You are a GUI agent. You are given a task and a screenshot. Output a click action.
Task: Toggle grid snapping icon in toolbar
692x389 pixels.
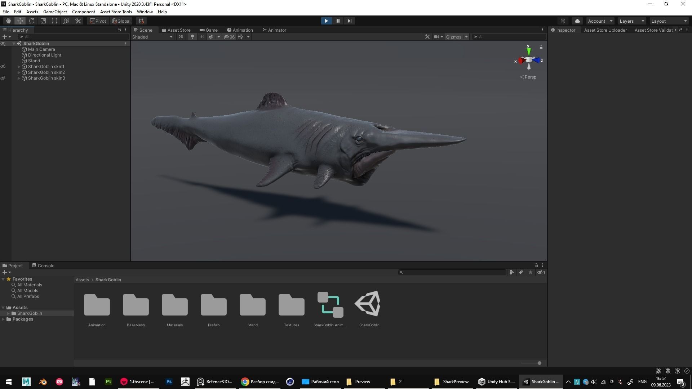pos(141,21)
